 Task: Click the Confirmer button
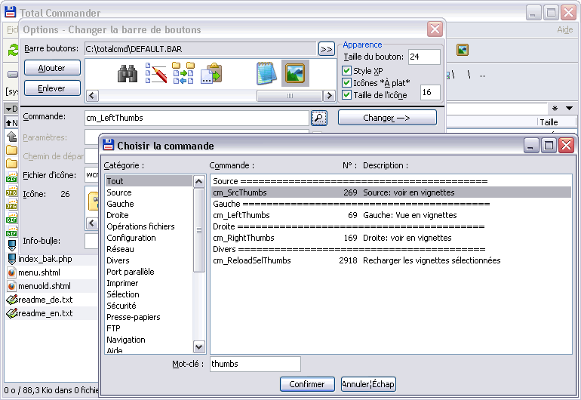(x=307, y=384)
